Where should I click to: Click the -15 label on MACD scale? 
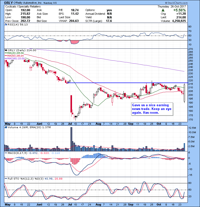coord(190,175)
